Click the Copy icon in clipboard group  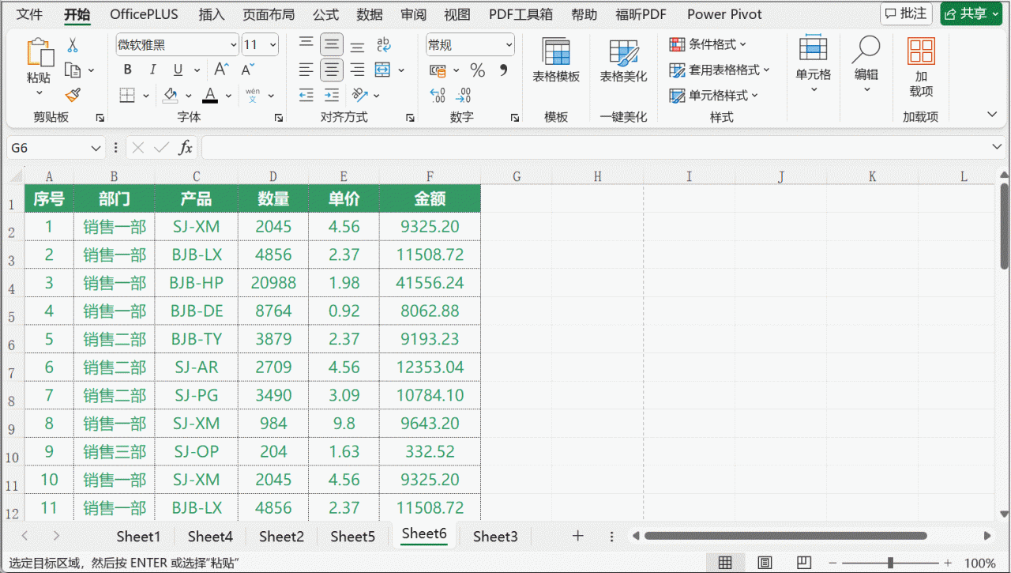[73, 70]
